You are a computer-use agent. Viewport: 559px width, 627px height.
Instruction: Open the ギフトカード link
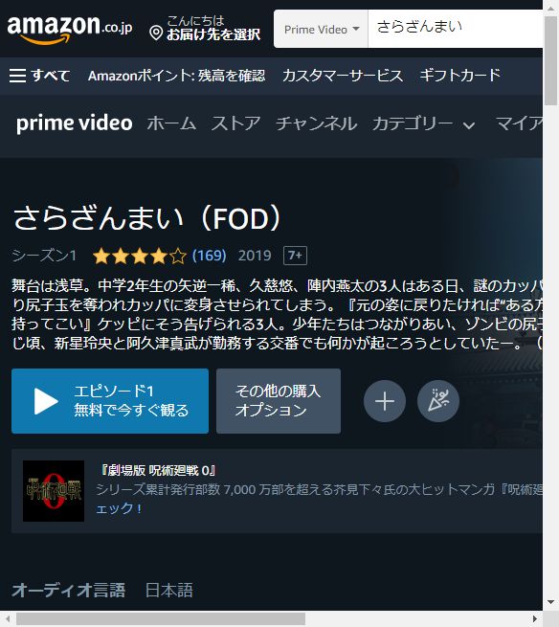pos(460,76)
